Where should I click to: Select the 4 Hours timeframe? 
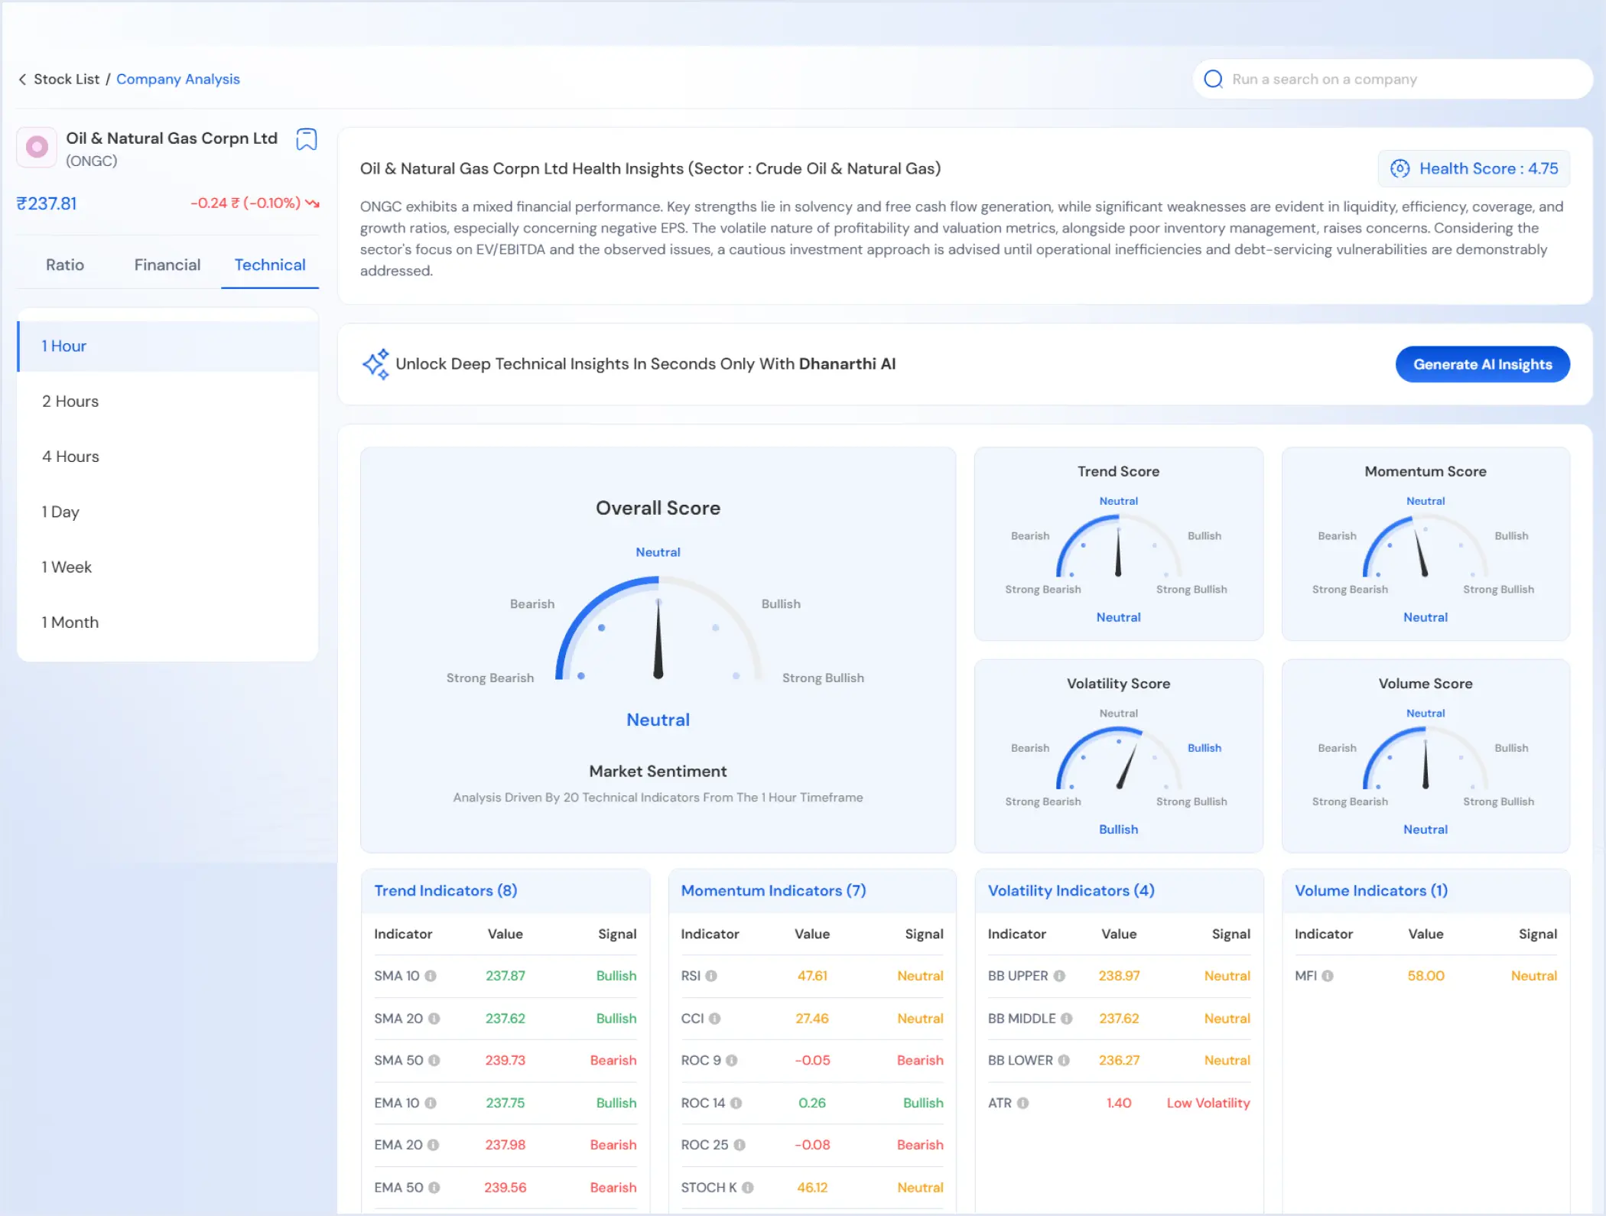(167, 457)
